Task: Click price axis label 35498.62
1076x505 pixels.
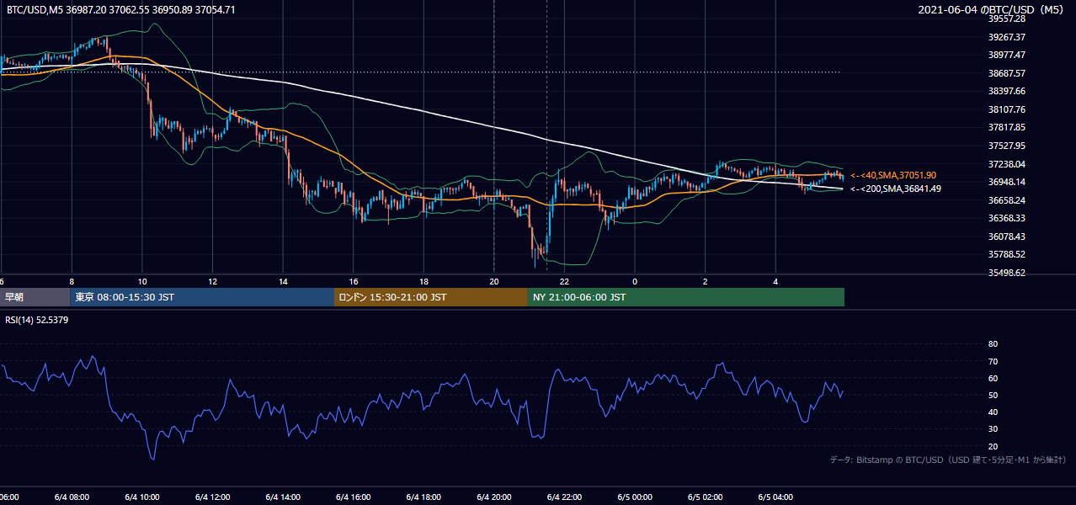Action: 1008,273
